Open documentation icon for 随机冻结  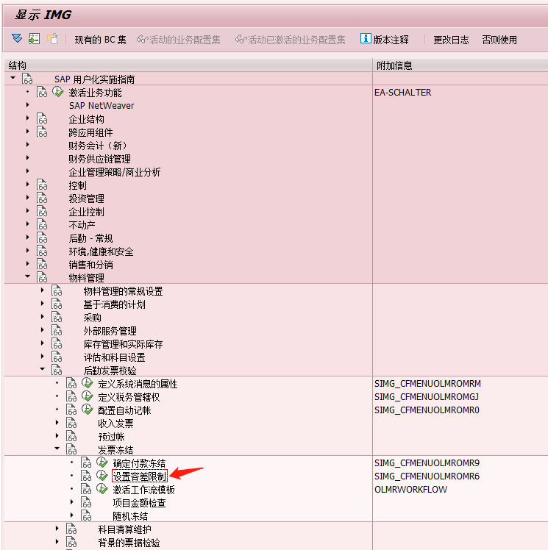point(86,515)
